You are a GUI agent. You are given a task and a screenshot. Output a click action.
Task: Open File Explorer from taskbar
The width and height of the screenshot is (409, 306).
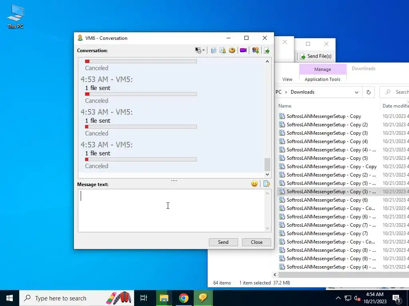click(x=164, y=298)
